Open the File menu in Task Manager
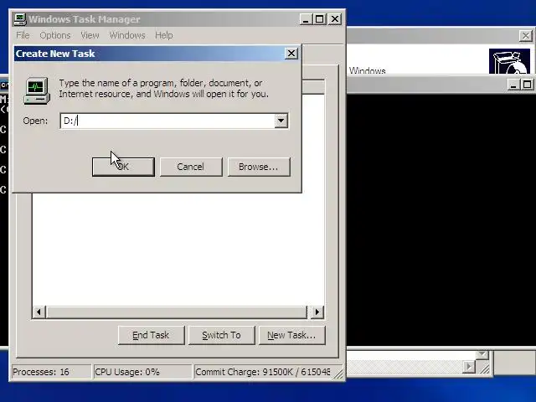This screenshot has width=536, height=402. [23, 35]
